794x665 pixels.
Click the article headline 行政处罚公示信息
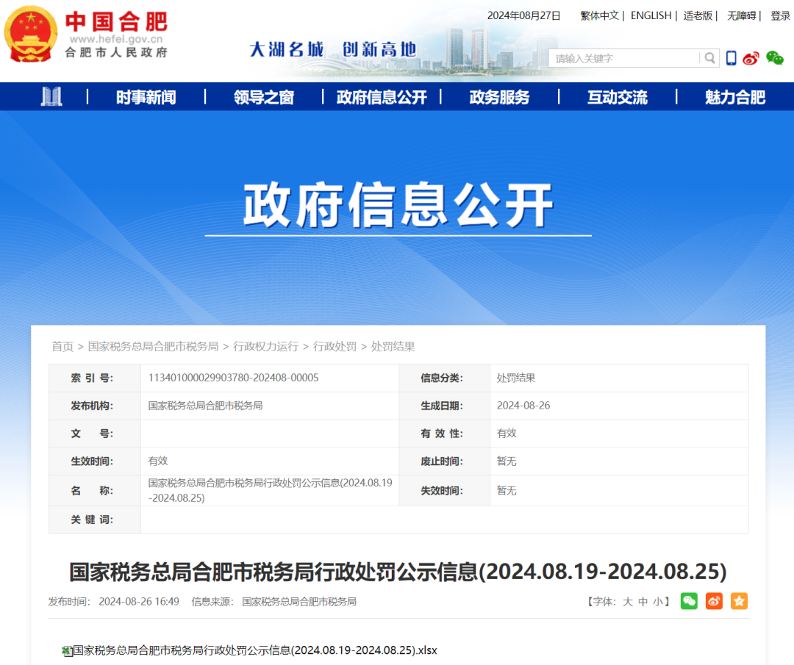(x=398, y=572)
